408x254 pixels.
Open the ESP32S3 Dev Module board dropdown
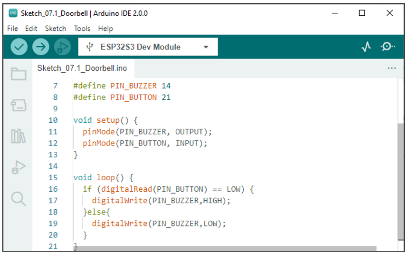[148, 47]
